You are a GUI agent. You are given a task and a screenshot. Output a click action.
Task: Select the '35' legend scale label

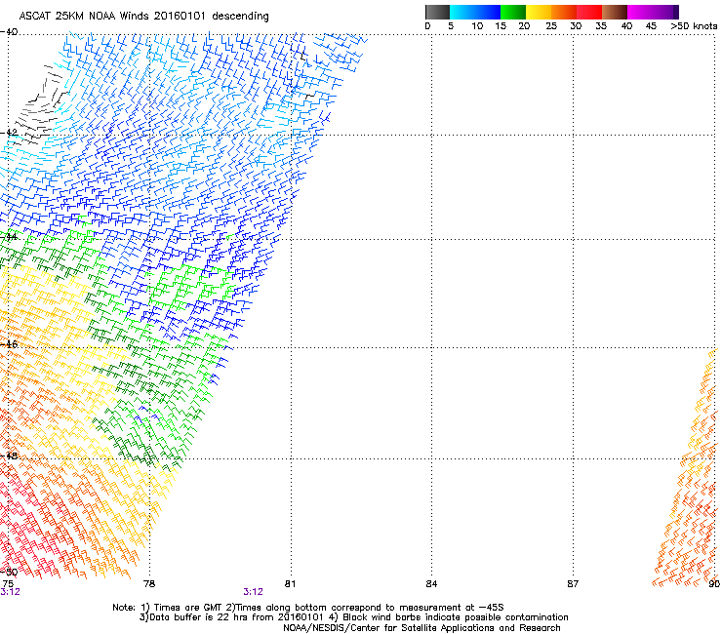[x=601, y=26]
